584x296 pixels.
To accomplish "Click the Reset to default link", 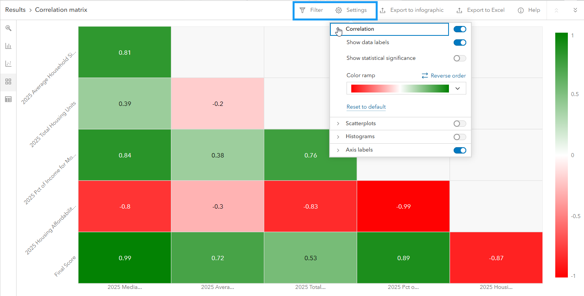I will (x=366, y=107).
